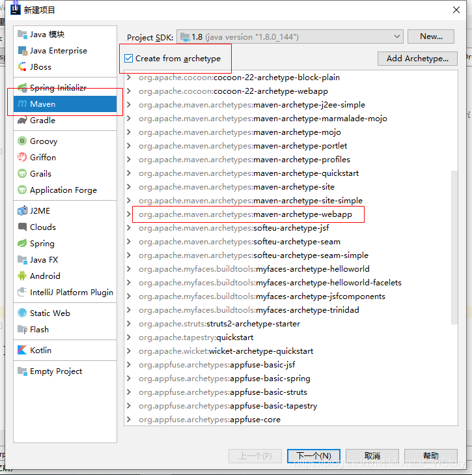Select maven-archetype-portlet entry
The height and width of the screenshot is (475, 472).
pyautogui.click(x=243, y=146)
